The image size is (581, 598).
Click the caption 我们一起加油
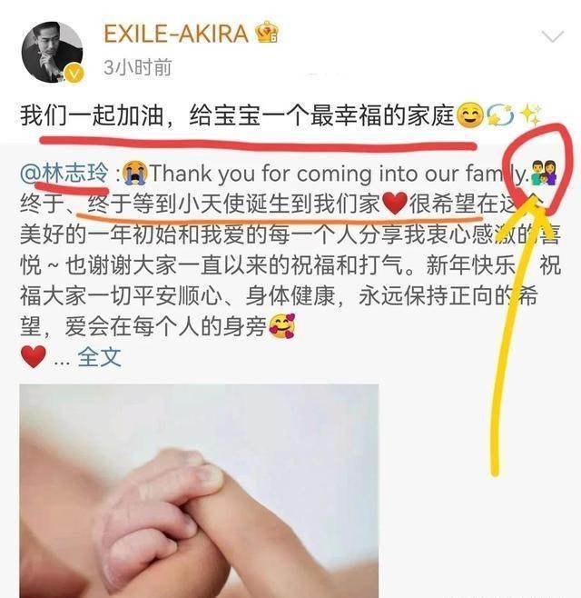click(x=92, y=116)
